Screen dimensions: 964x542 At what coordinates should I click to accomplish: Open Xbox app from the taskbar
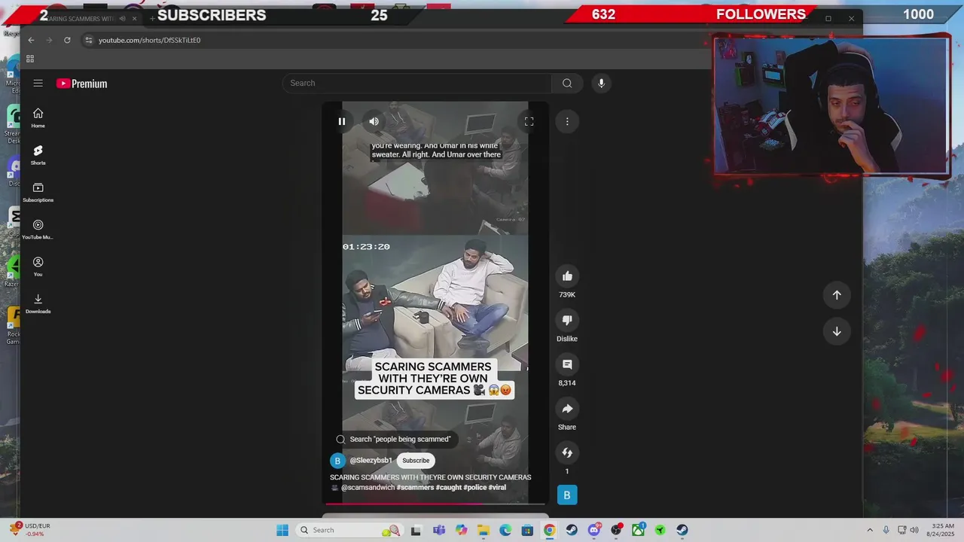point(638,530)
